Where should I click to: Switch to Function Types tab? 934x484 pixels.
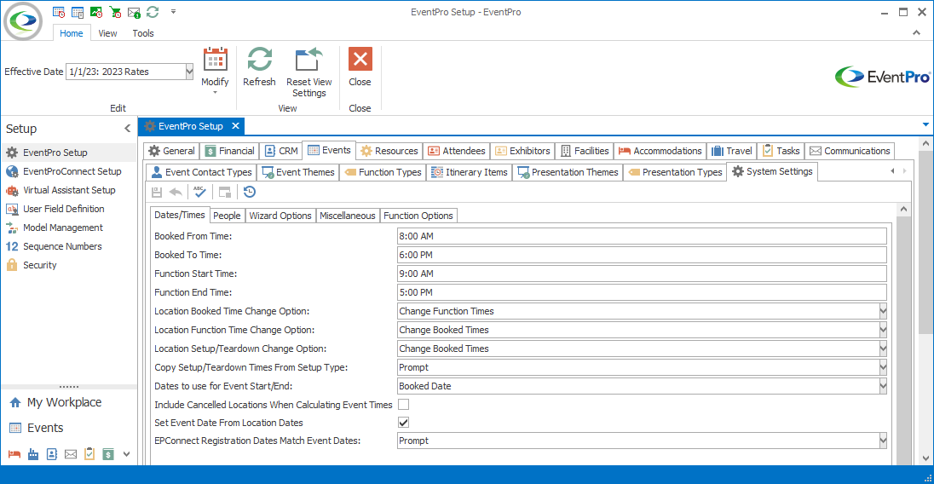383,173
